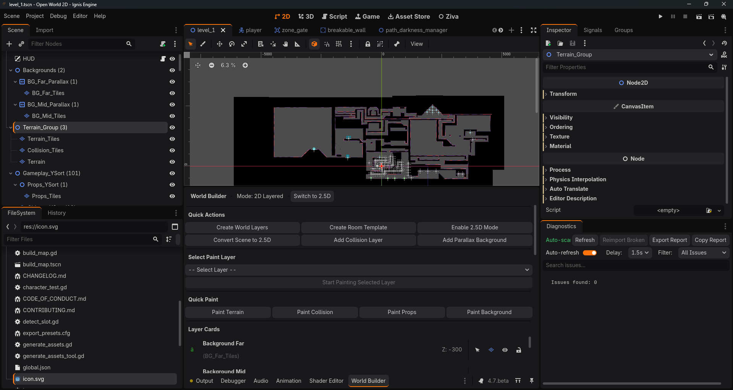Collapse the BG_Mid_Parallax (1) node
The image size is (733, 390).
pos(15,105)
